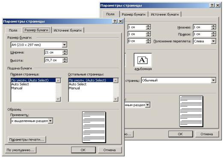This screenshot has width=224, height=158.
Task: Select 'По умолч. (Auto Select)' under Первая страница
Action: 33,80
